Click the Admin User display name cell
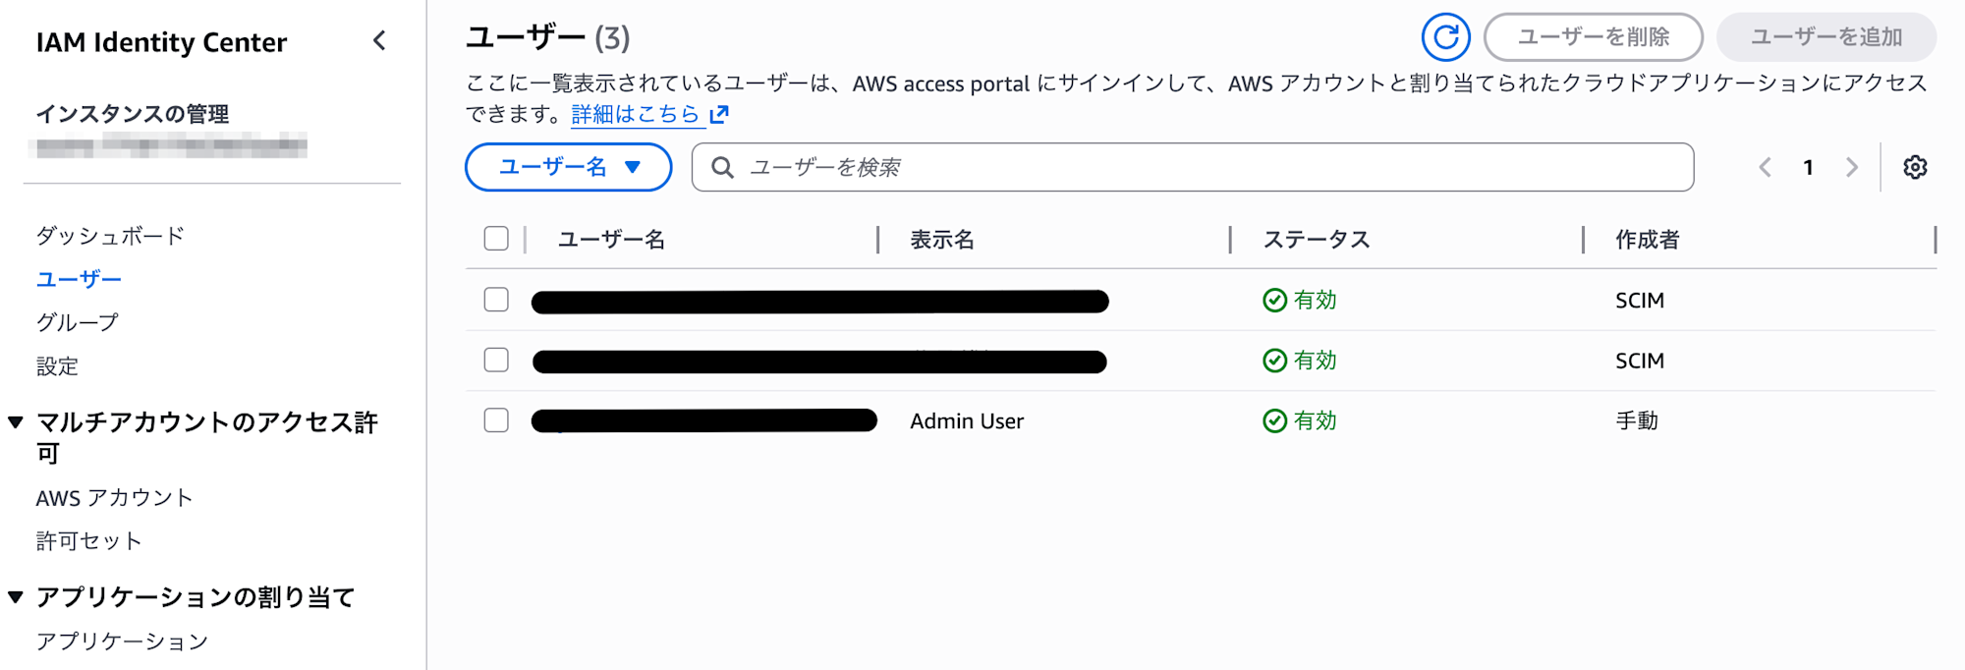The width and height of the screenshot is (1965, 670). click(x=967, y=421)
